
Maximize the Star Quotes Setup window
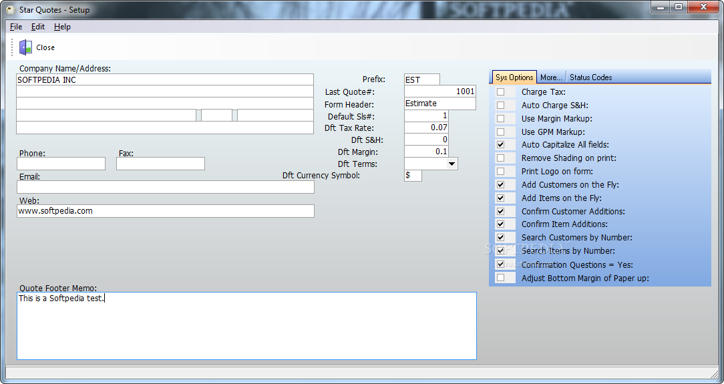click(x=679, y=7)
